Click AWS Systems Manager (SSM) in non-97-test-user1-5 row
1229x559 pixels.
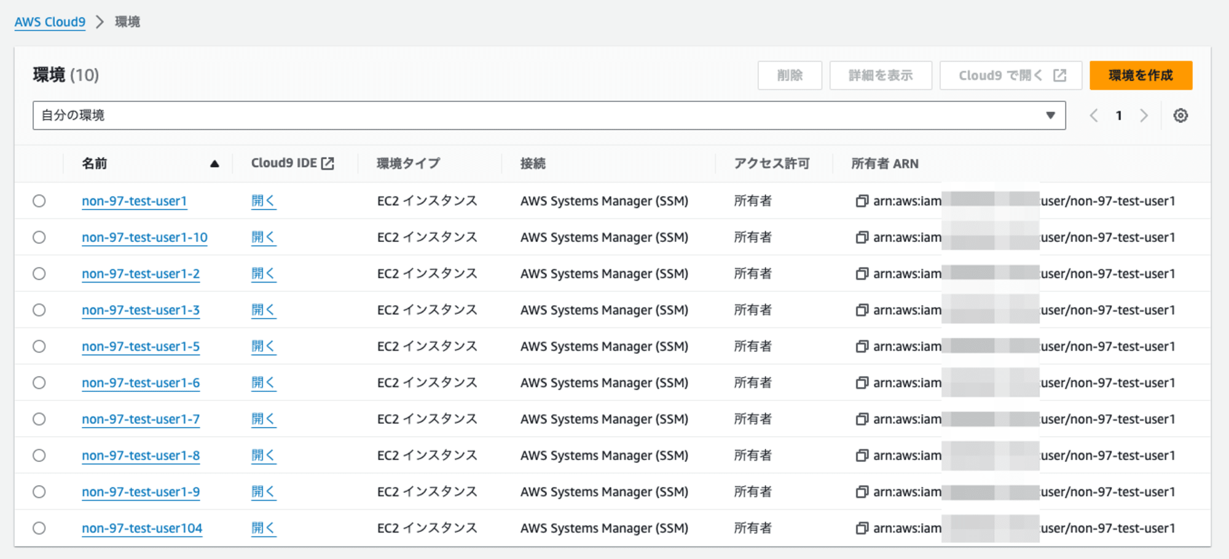click(604, 346)
